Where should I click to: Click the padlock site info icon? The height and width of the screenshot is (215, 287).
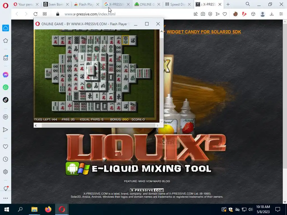(x=58, y=14)
